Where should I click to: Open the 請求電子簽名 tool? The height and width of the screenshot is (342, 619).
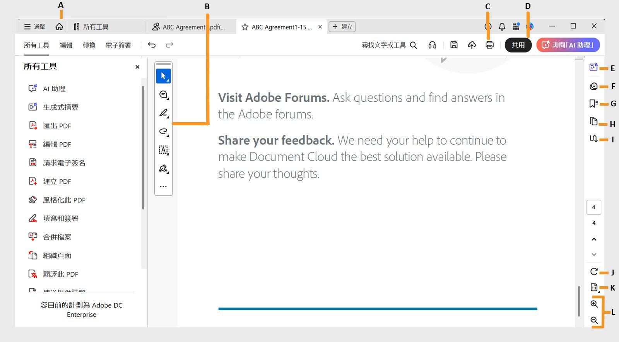pos(57,163)
